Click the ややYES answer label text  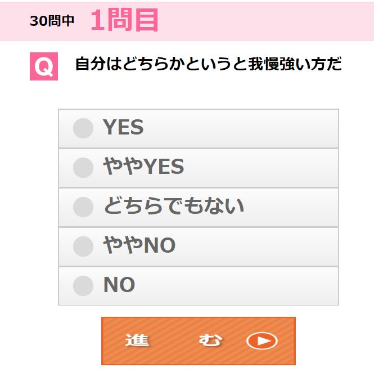(143, 166)
